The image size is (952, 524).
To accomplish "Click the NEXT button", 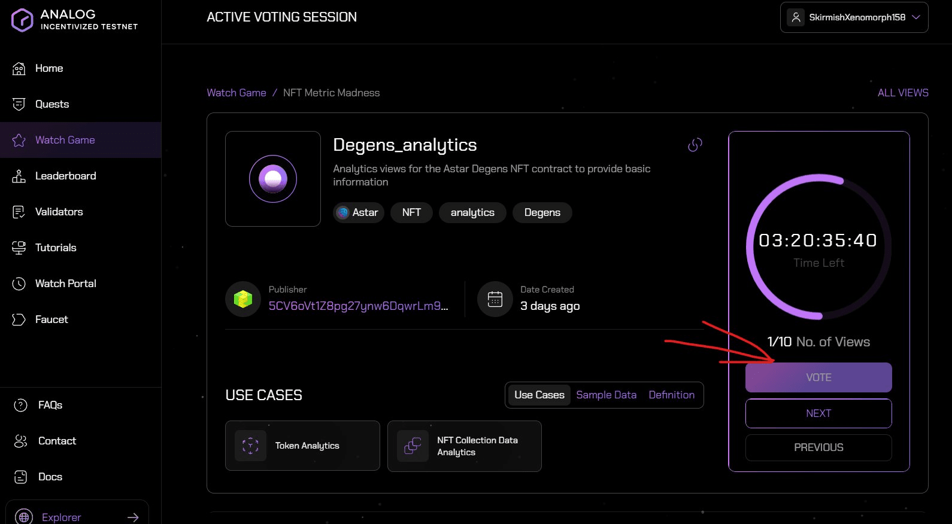I will [818, 413].
